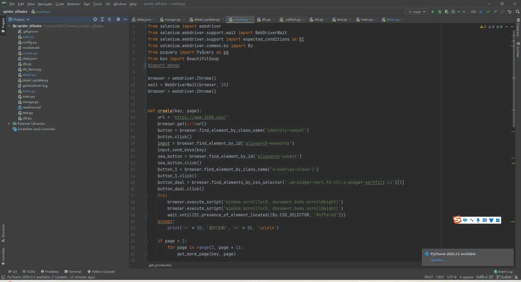This screenshot has height=282, width=521.
Task: Open the profiler options dropdown arrow
Action: point(459,12)
